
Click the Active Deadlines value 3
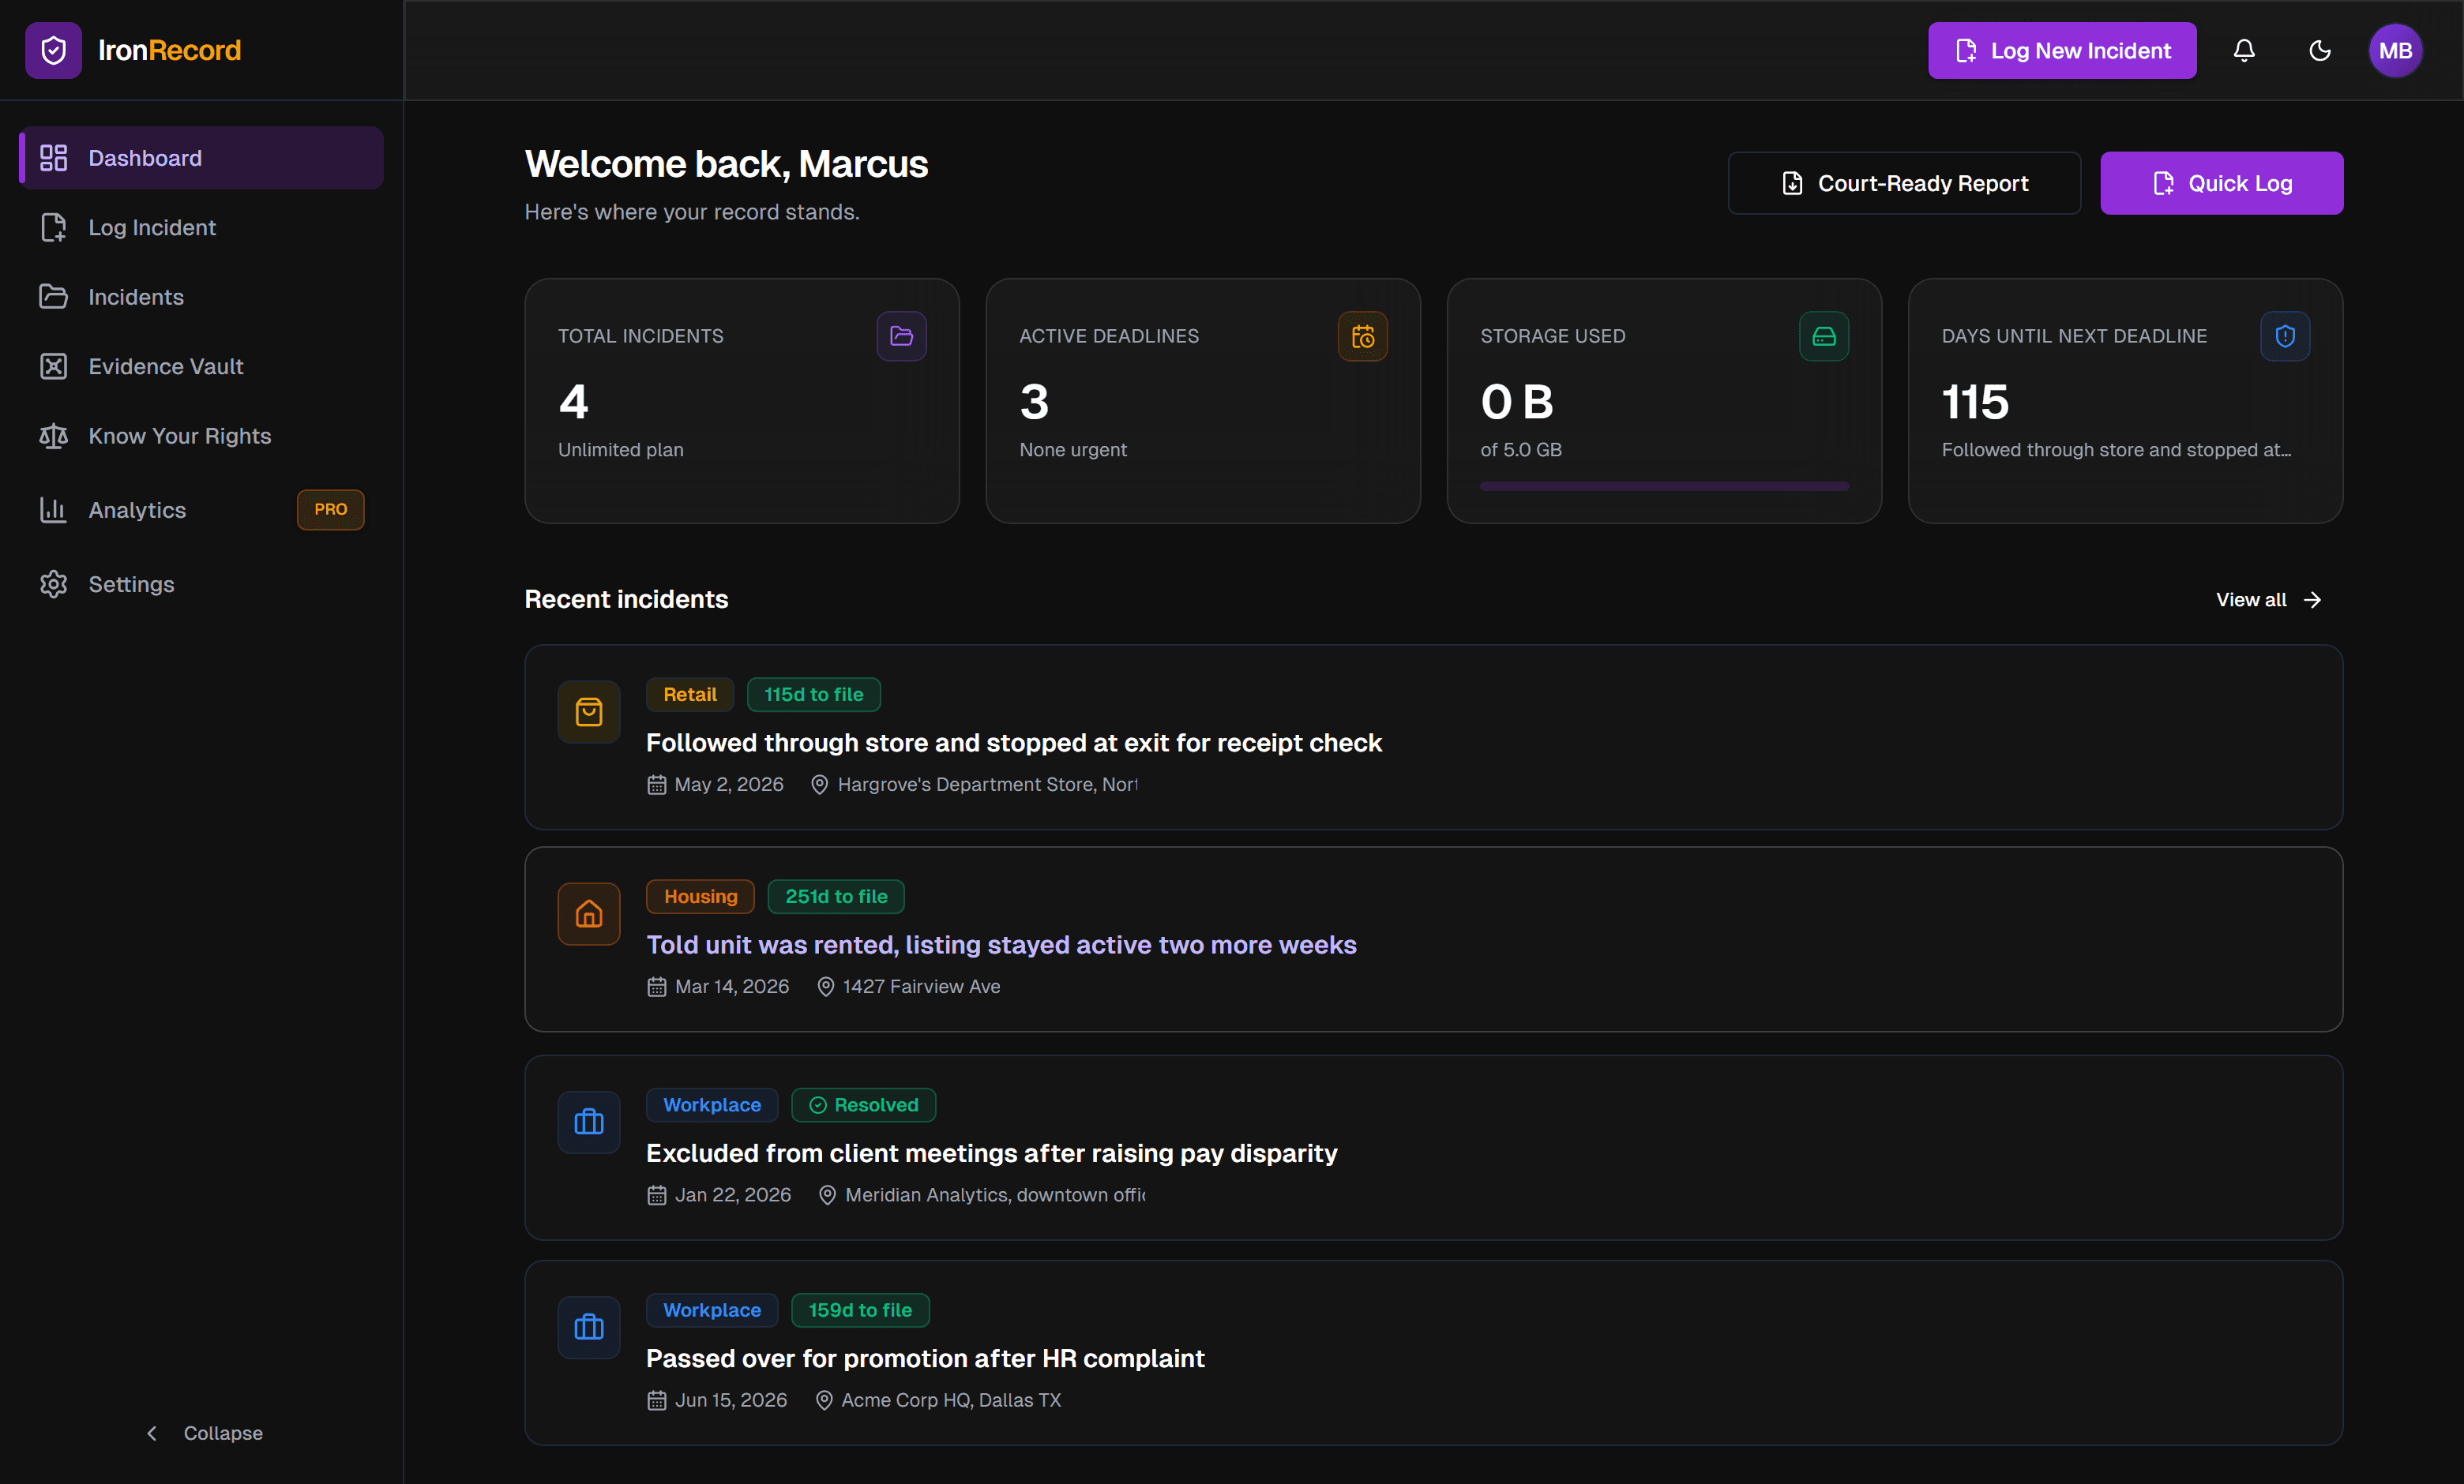(x=1034, y=402)
